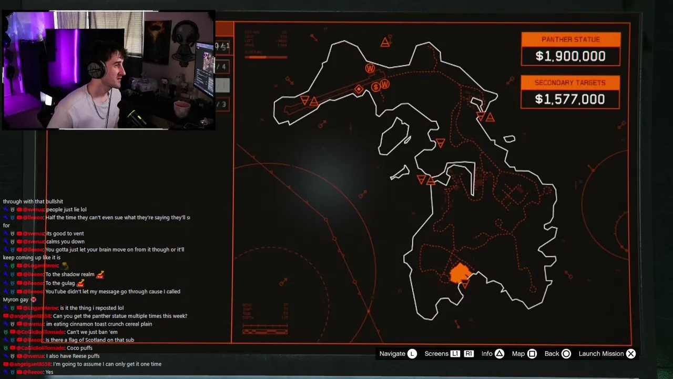Select the solid orange compound marker
Screen dimensions: 673x379
point(461,273)
